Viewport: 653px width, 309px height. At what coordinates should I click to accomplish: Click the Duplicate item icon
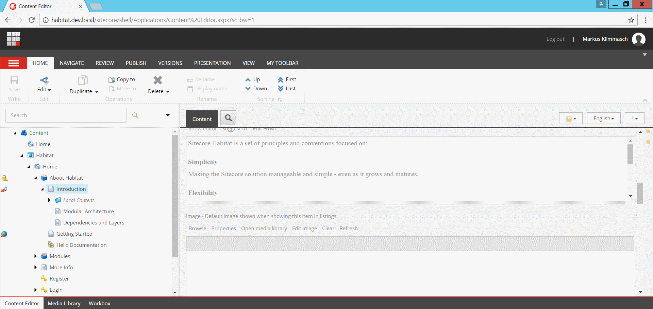pos(83,80)
